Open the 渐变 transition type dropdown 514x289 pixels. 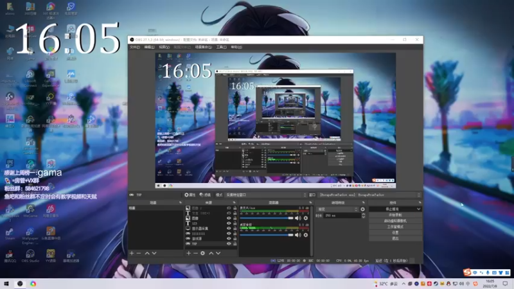point(338,209)
